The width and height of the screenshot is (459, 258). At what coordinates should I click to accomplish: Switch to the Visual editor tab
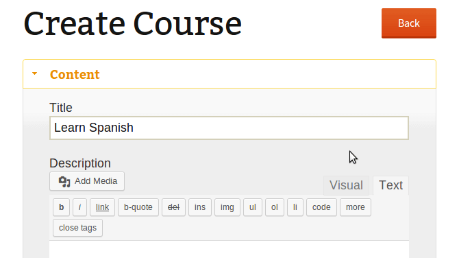[346, 185]
